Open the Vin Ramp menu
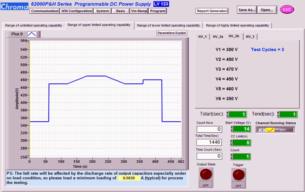Screen dimensions: 305x192 point(139,11)
